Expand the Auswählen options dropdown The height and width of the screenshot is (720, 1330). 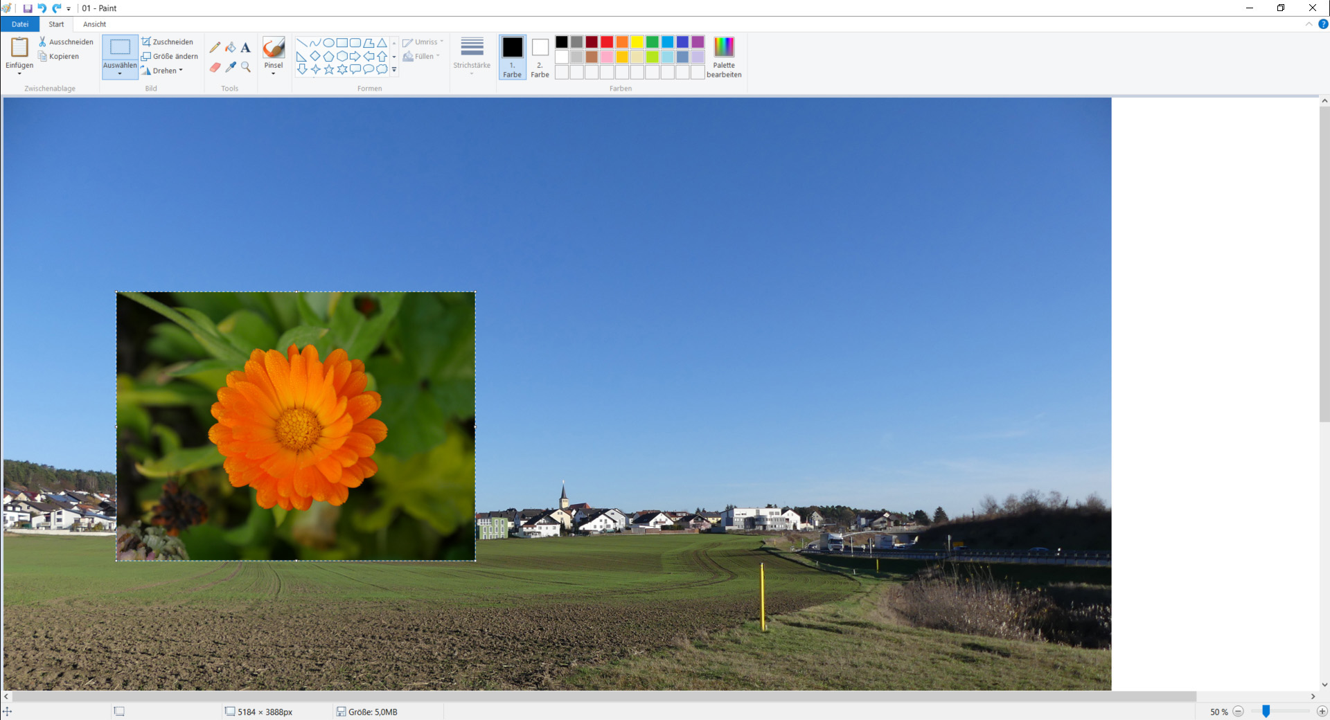point(120,73)
